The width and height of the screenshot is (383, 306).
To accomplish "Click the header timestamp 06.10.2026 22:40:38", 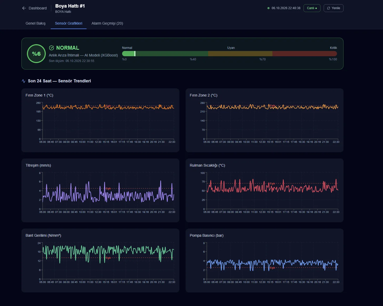I will 286,8.
